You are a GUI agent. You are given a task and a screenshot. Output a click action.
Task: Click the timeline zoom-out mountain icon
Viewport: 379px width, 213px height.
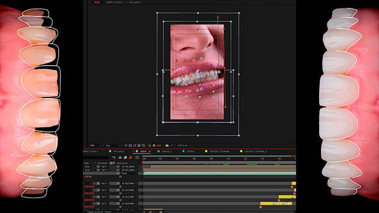pos(144,212)
